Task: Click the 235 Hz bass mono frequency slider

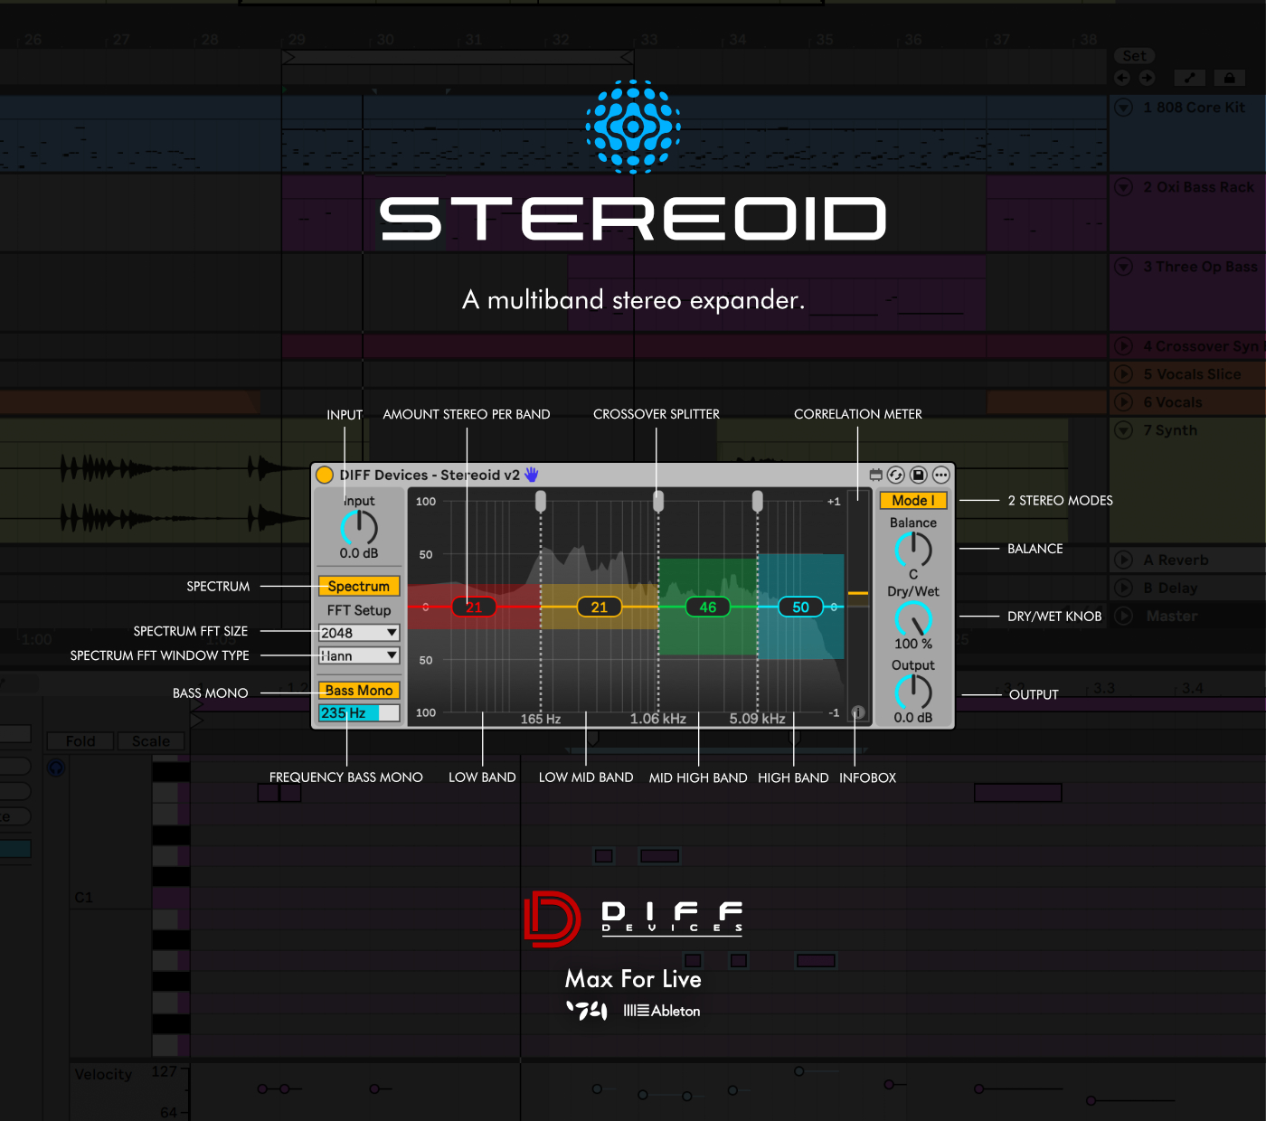Action: [359, 712]
